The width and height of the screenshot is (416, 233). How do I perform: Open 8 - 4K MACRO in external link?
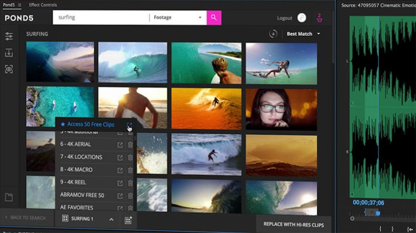click(x=120, y=170)
